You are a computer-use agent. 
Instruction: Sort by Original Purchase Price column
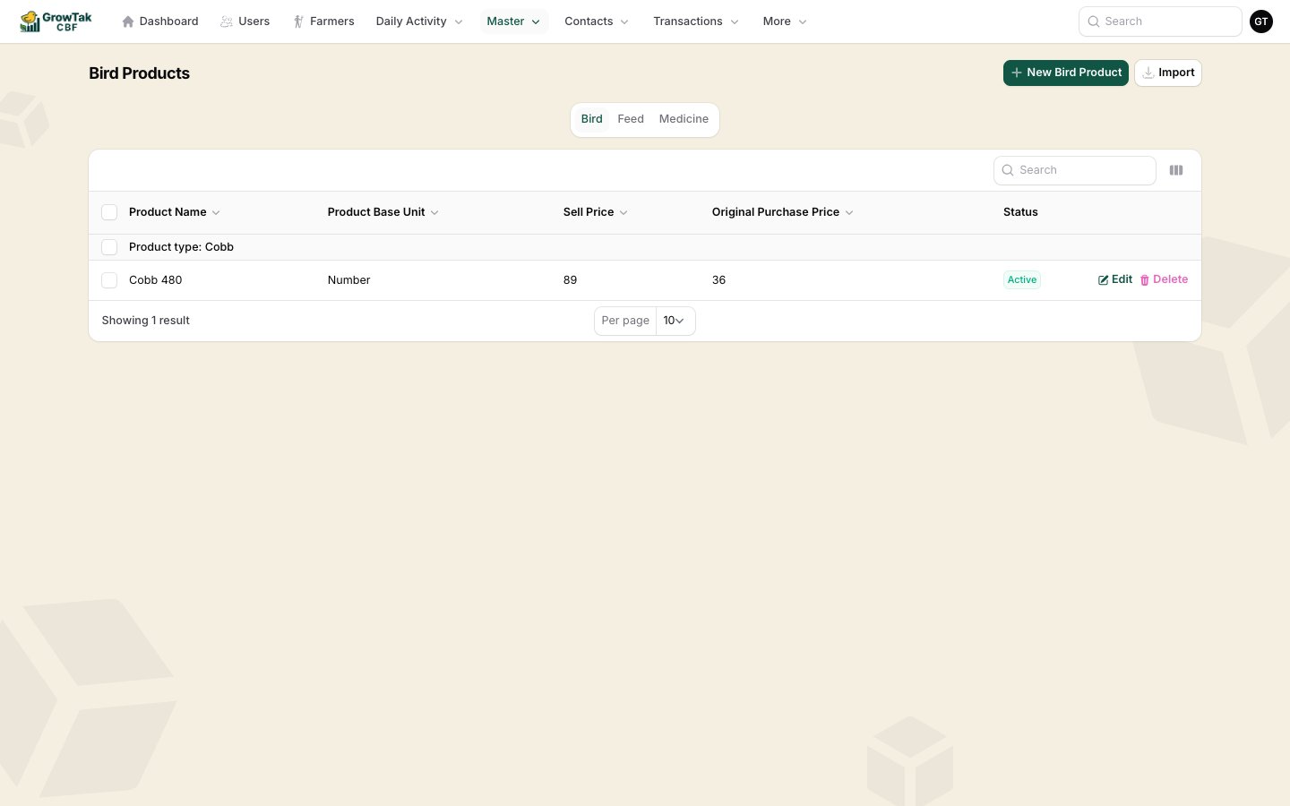783,212
